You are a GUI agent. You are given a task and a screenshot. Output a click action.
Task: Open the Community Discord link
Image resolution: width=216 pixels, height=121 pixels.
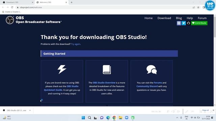click(147, 86)
